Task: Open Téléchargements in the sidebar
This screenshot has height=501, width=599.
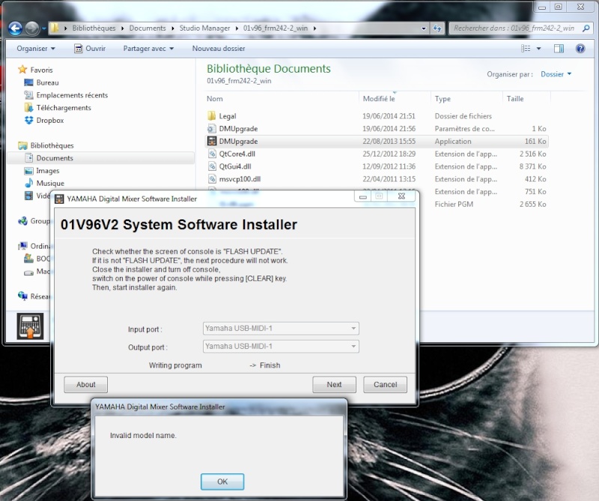Action: click(64, 108)
